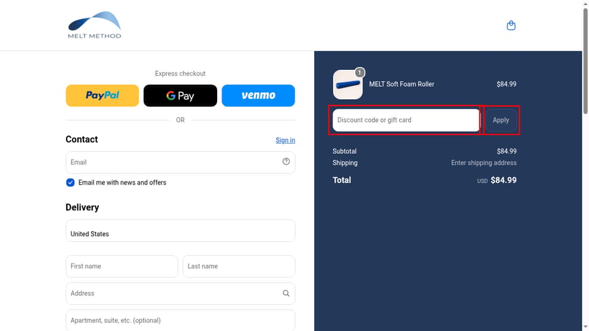This screenshot has height=331, width=589.
Task: Focus the Discount code or gift card field
Action: (406, 120)
